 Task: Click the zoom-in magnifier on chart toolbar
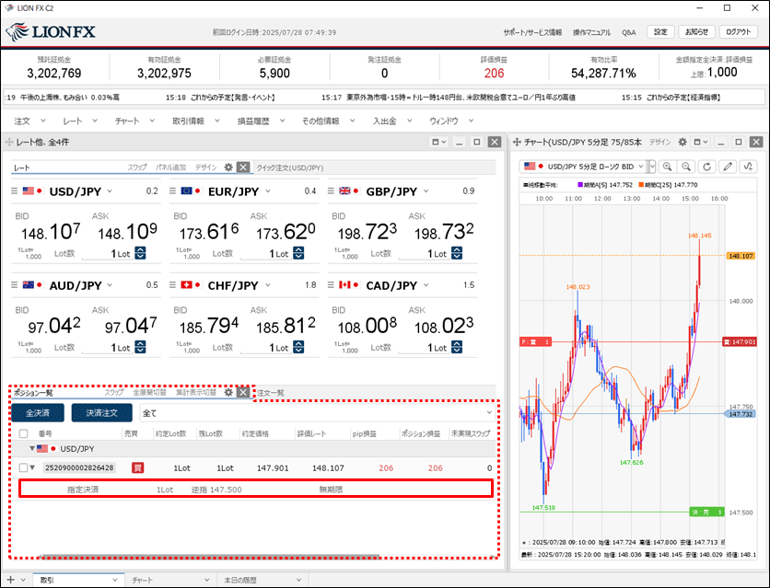(x=668, y=167)
